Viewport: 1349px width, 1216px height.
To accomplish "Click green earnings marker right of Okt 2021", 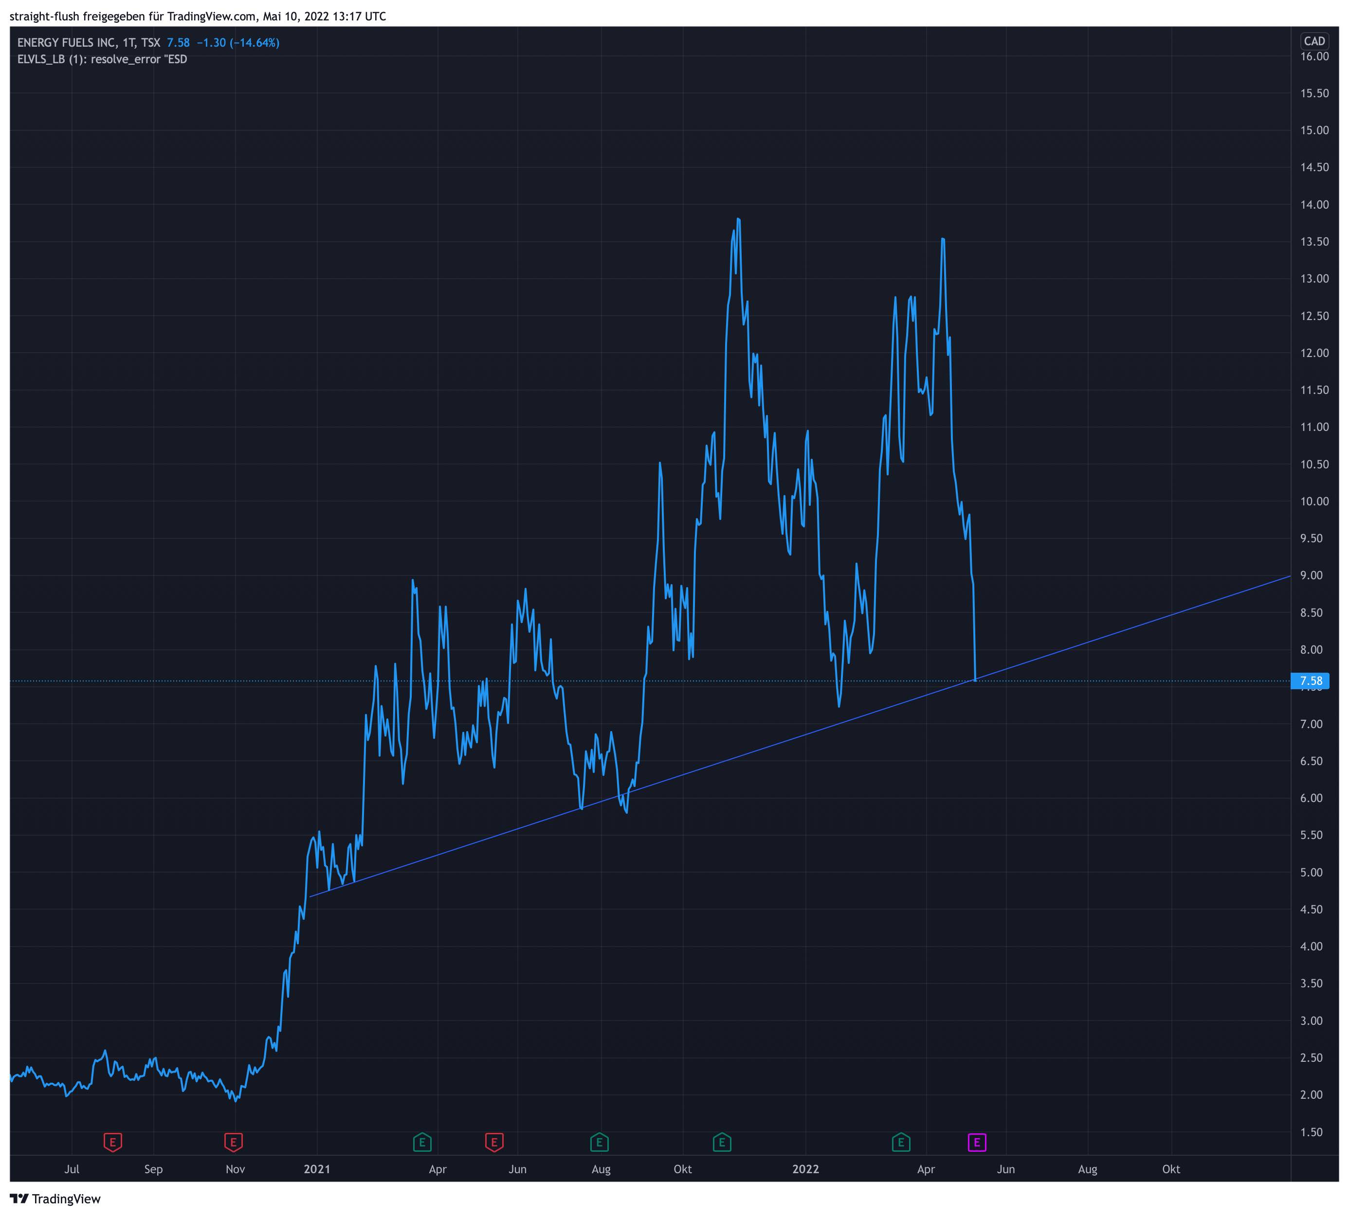I will pyautogui.click(x=722, y=1143).
